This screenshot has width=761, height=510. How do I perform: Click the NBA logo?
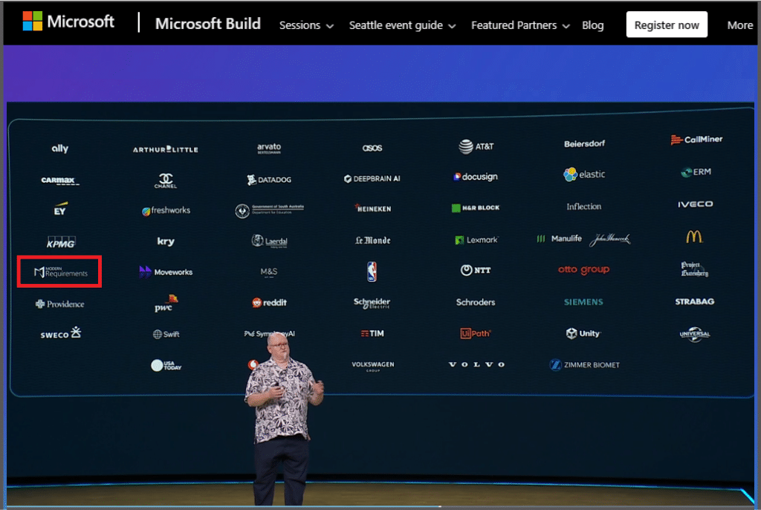point(372,271)
